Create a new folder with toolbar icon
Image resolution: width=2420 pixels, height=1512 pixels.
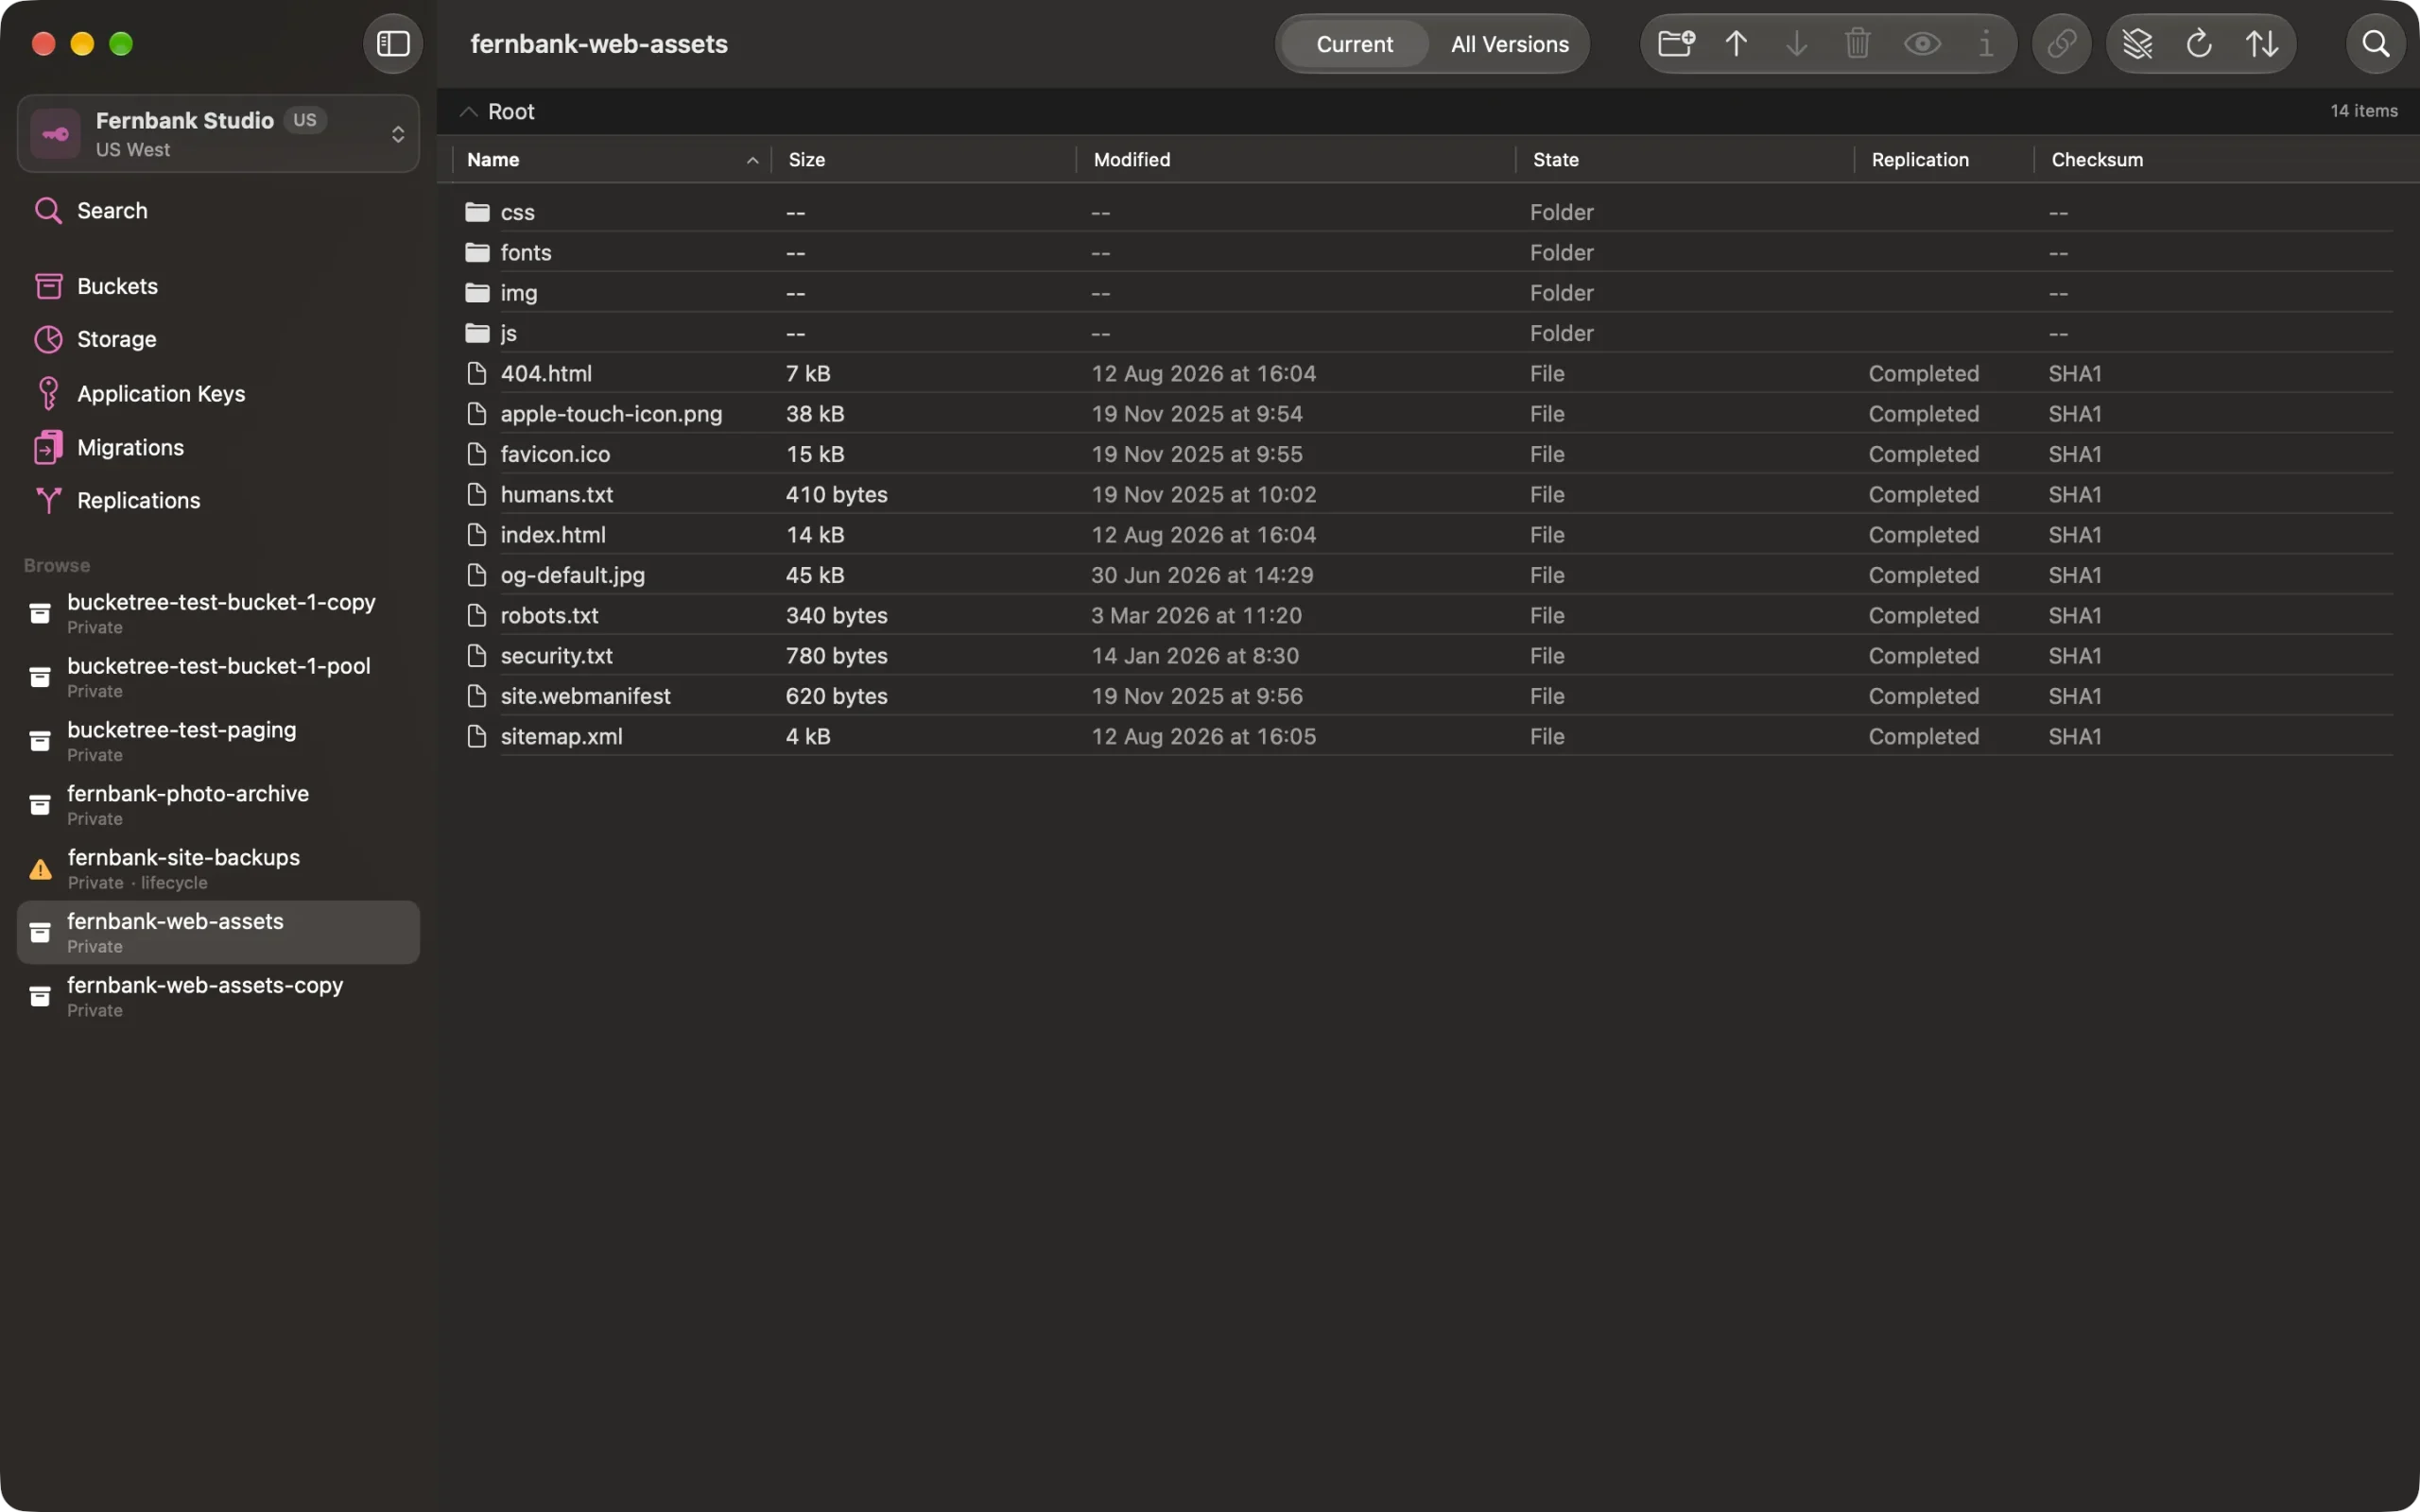(1676, 44)
